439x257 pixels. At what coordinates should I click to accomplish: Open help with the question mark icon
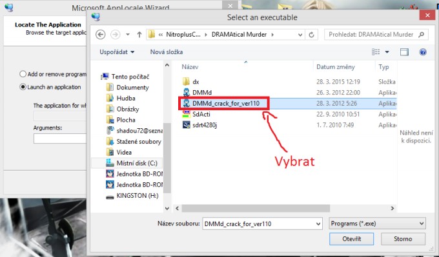pos(423,52)
